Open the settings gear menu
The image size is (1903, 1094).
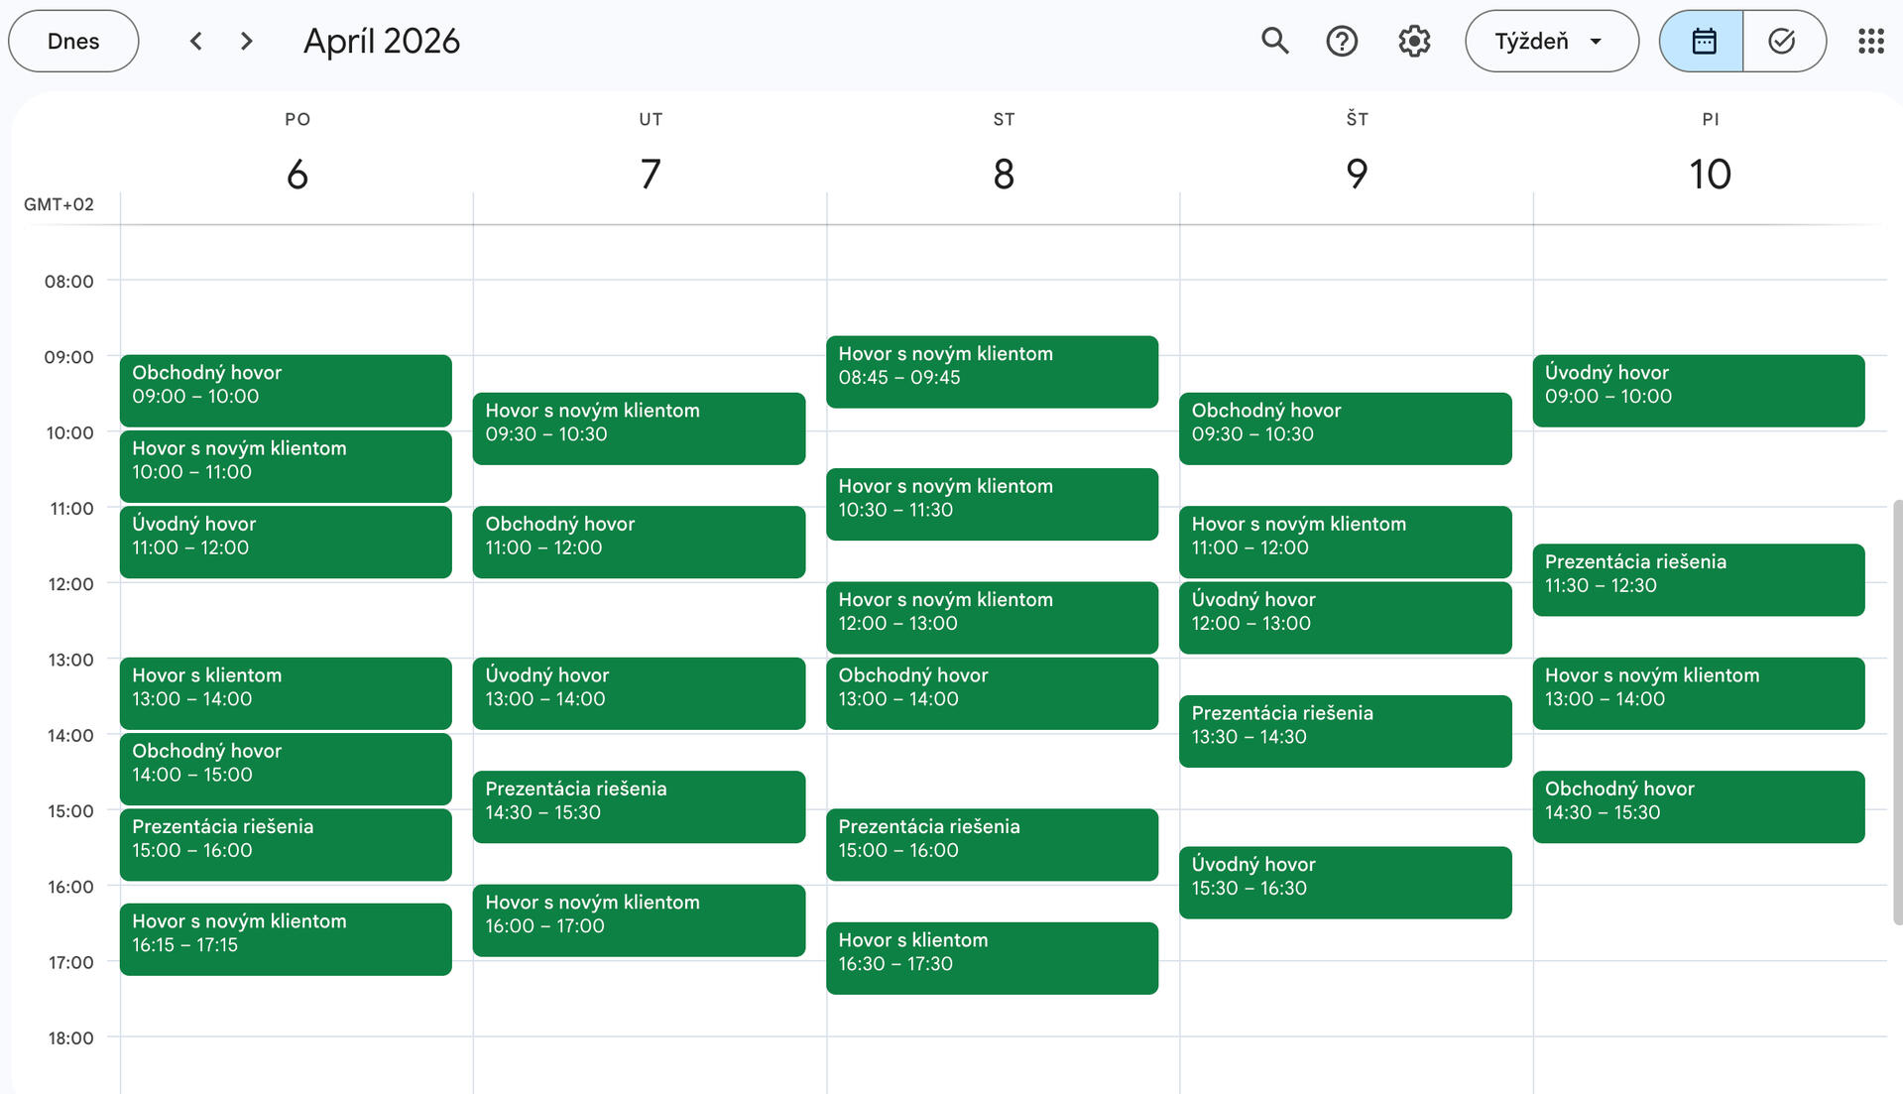tap(1414, 41)
